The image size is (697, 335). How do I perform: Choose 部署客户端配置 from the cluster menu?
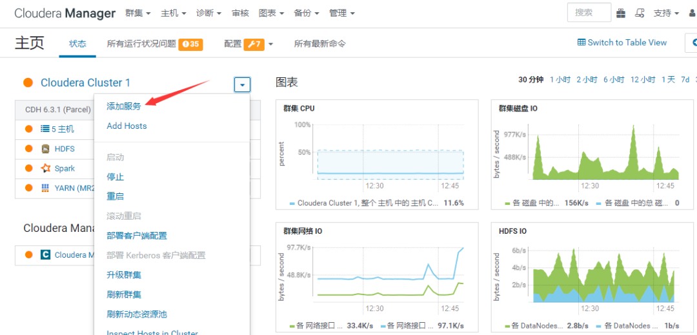[137, 236]
